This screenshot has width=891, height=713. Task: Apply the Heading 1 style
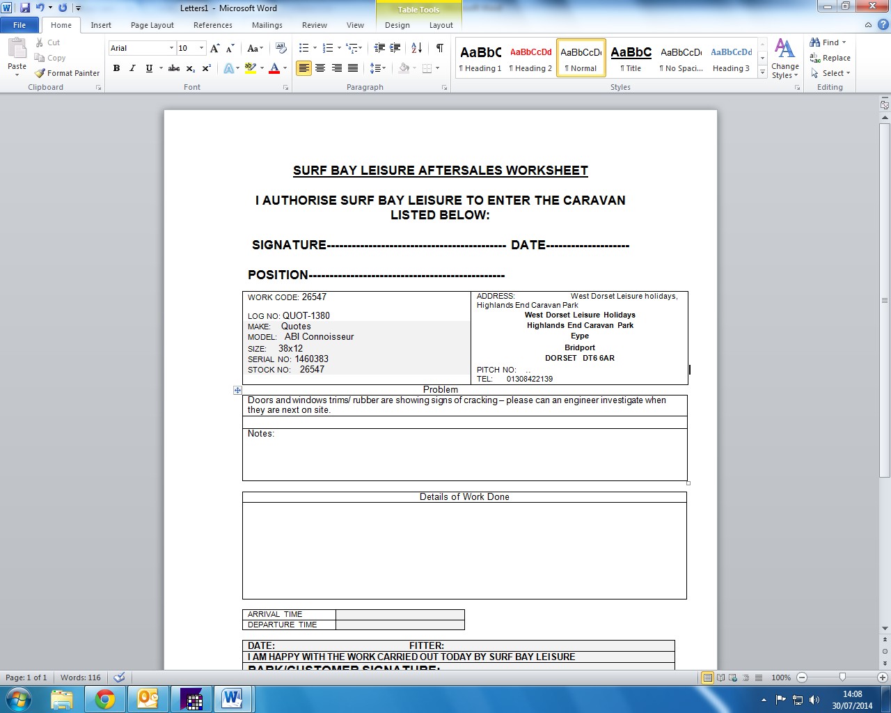tap(480, 58)
